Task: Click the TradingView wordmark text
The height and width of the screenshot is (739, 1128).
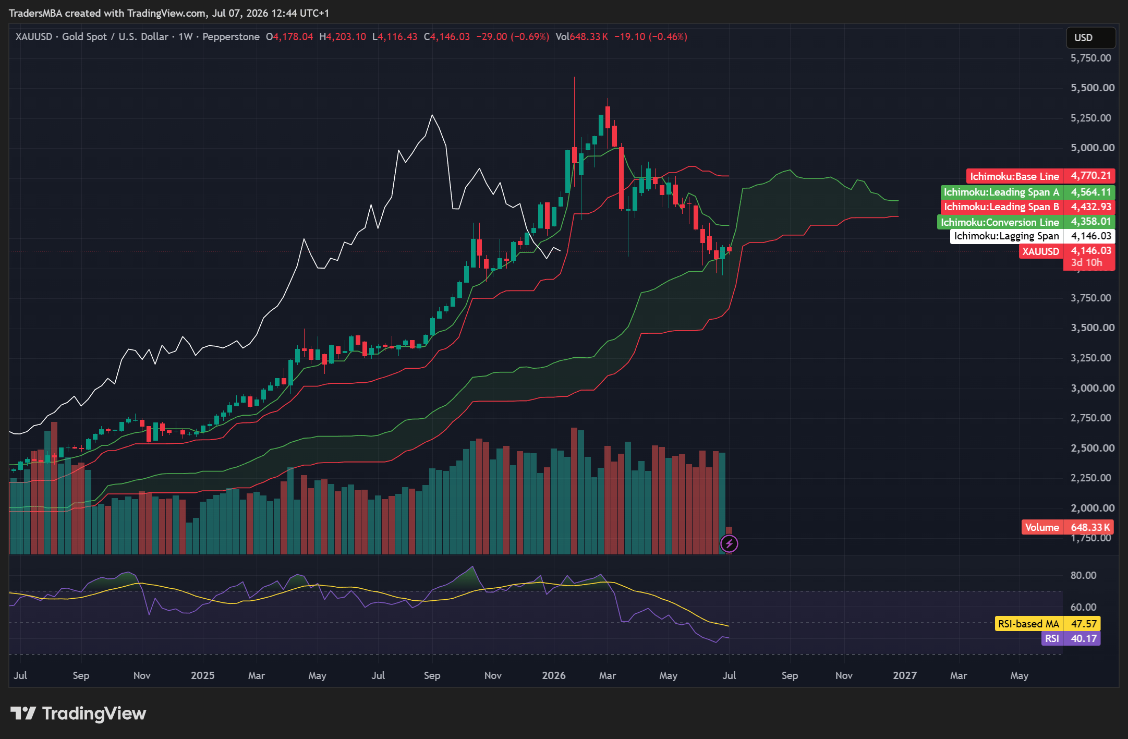Action: coord(94,713)
